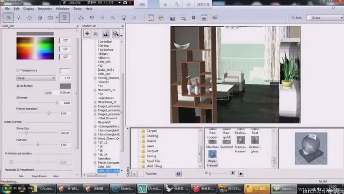Screen dimensions: 344x194
Task: Select the Transparency radio button
Action: [18, 70]
